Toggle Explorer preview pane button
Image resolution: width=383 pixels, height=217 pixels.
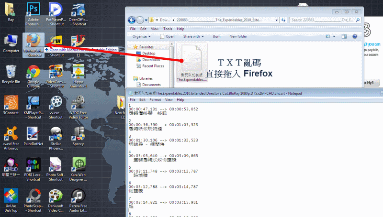click(x=344, y=36)
